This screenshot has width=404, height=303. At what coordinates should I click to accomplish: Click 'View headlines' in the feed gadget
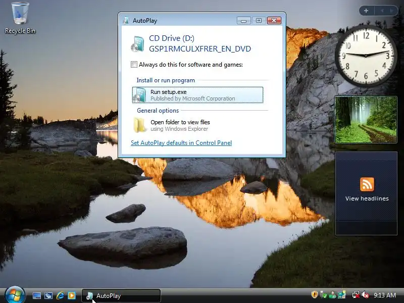(367, 198)
